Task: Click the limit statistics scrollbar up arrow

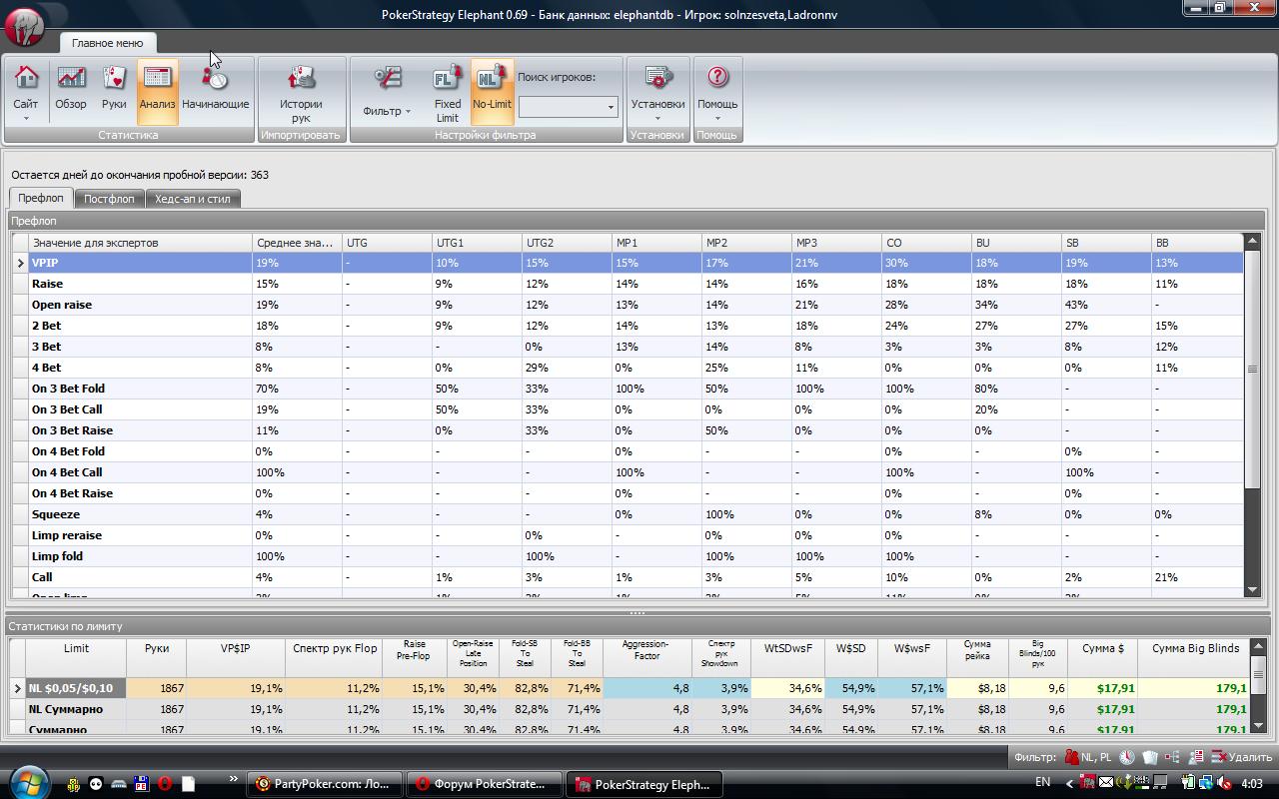Action: (1258, 647)
